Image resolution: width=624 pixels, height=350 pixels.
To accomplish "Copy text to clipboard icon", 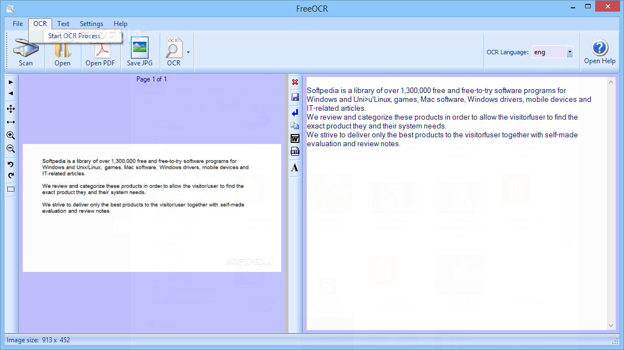I will tap(295, 126).
